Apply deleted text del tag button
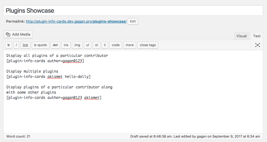This screenshot has height=142, width=267. [55, 45]
